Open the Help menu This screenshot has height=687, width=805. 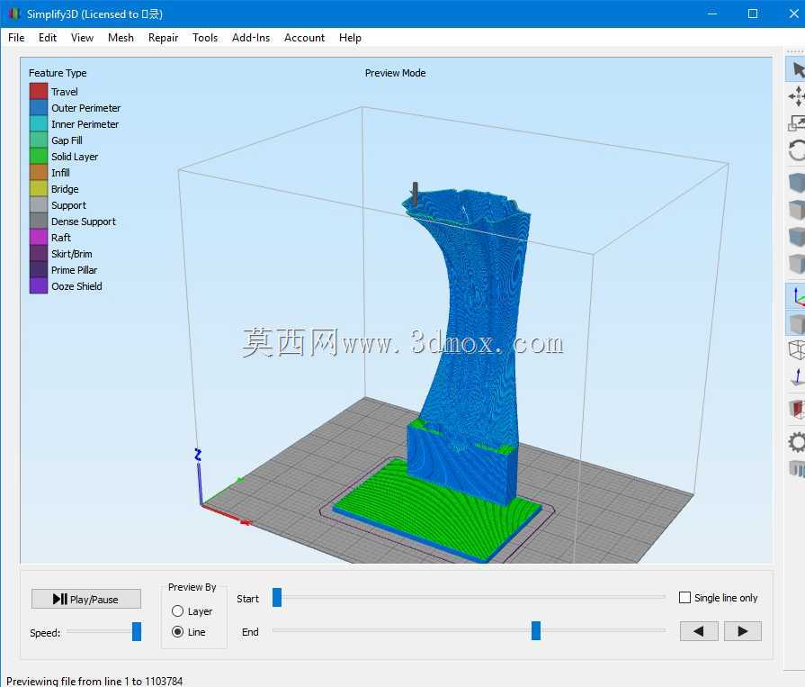(x=350, y=38)
